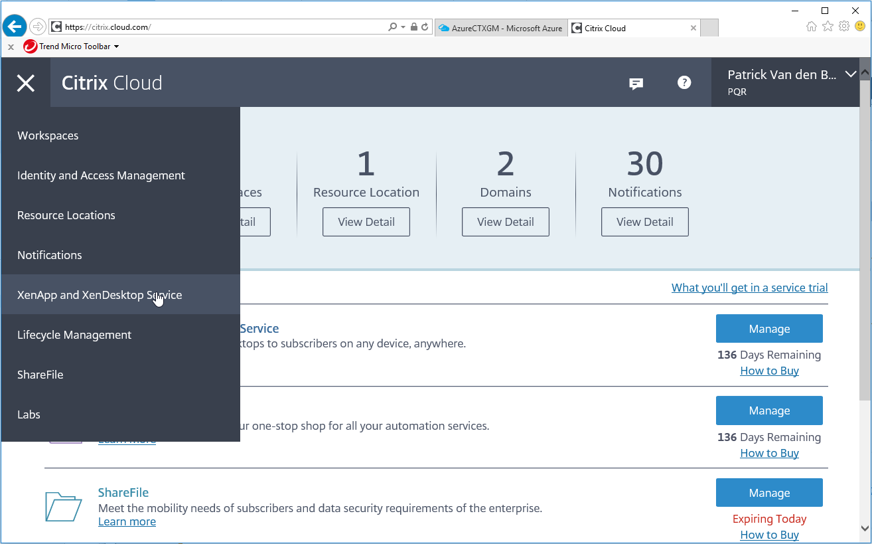
Task: Open browser Tools gear icon
Action: click(x=844, y=27)
